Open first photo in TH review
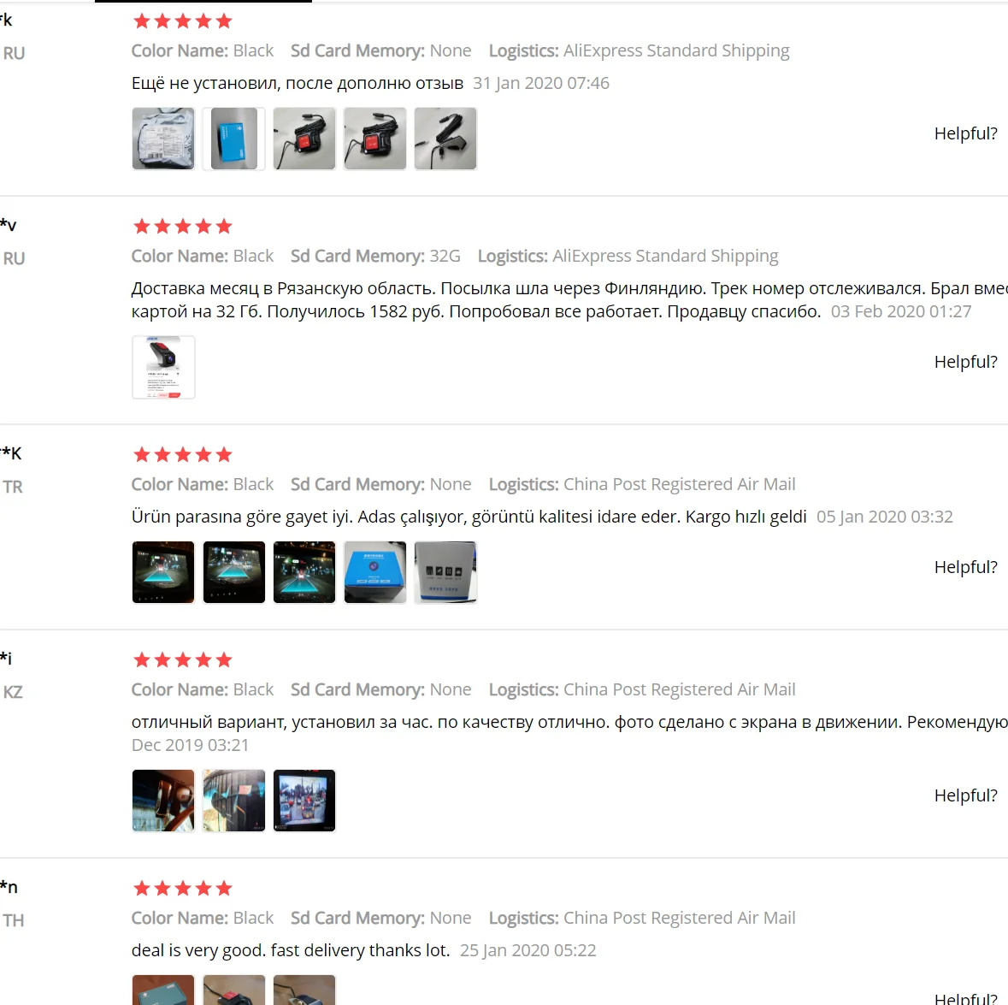 pyautogui.click(x=163, y=990)
